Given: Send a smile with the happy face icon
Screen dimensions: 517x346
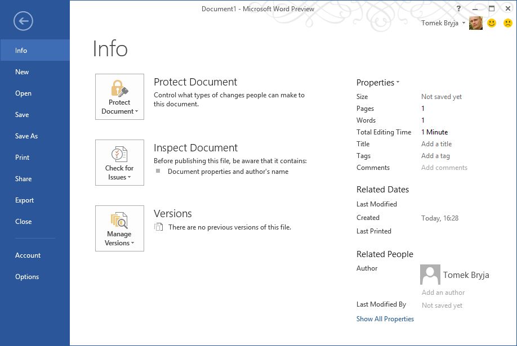Looking at the screenshot, I should (x=492, y=23).
